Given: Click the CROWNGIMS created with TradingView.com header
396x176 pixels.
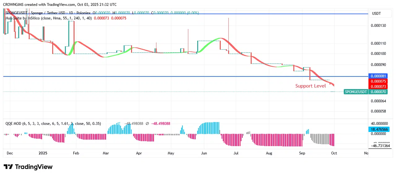Looking at the screenshot, I should [x=60, y=4].
